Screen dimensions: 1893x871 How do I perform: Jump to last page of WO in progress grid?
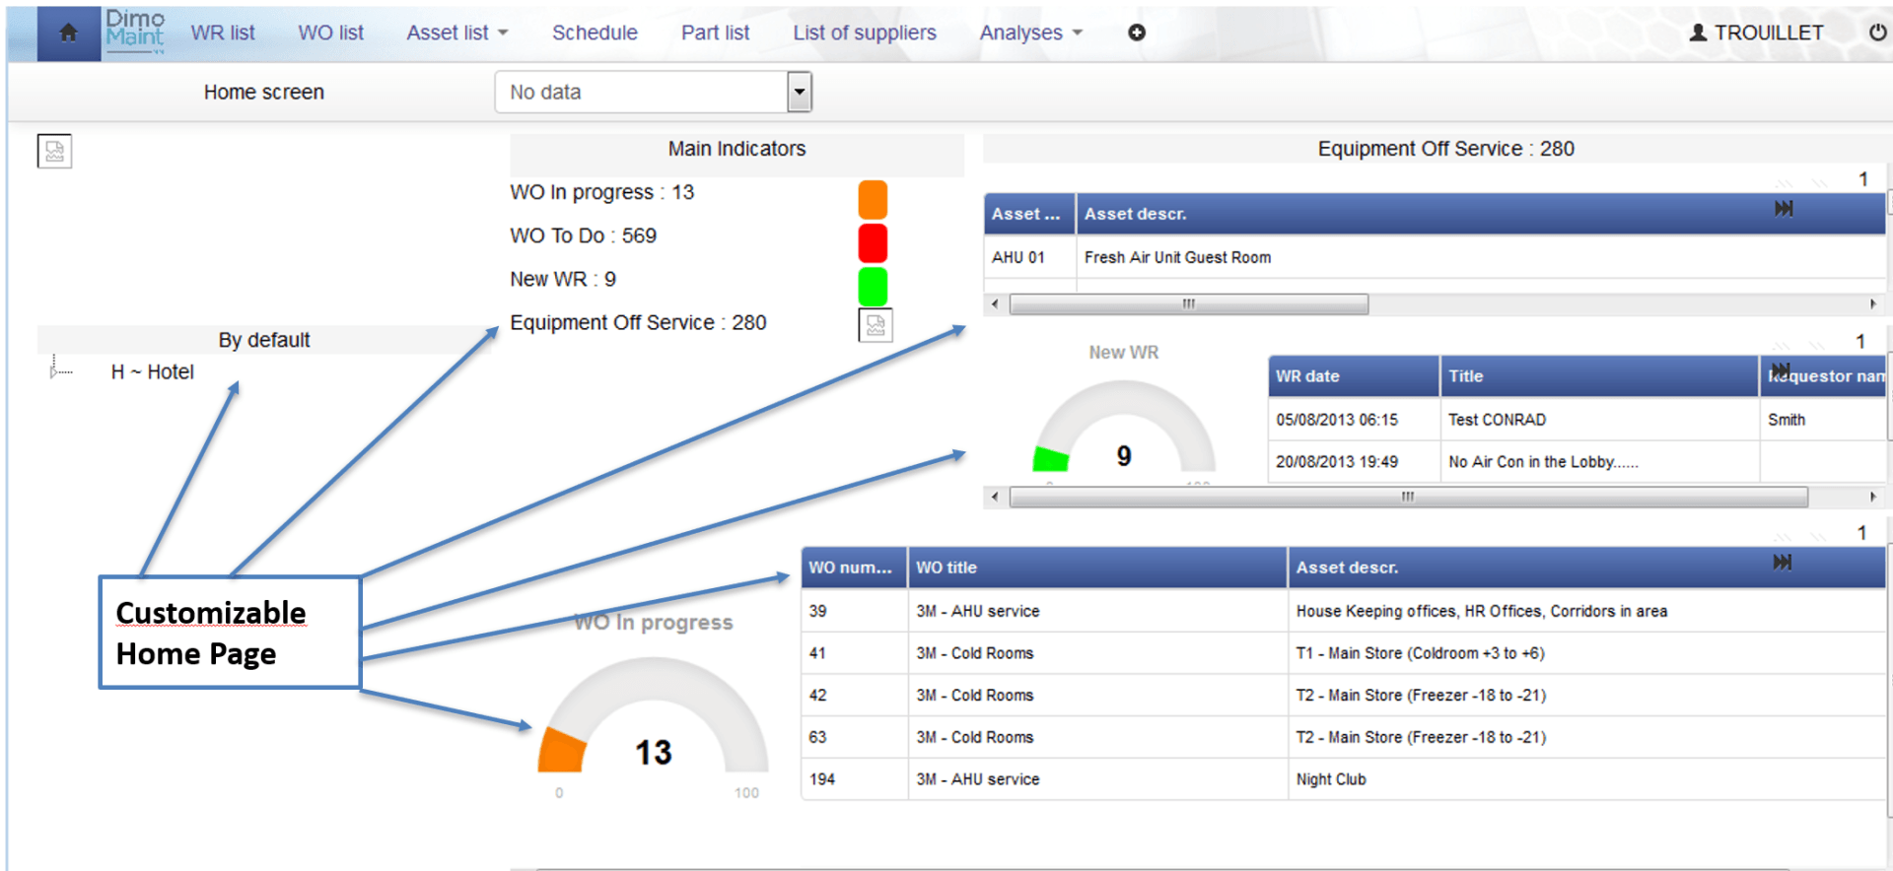[1783, 562]
